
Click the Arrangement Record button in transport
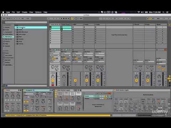click(x=66, y=18)
